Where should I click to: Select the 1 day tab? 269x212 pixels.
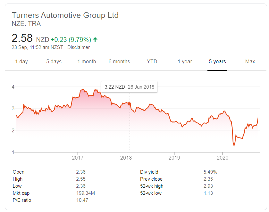[21, 61]
